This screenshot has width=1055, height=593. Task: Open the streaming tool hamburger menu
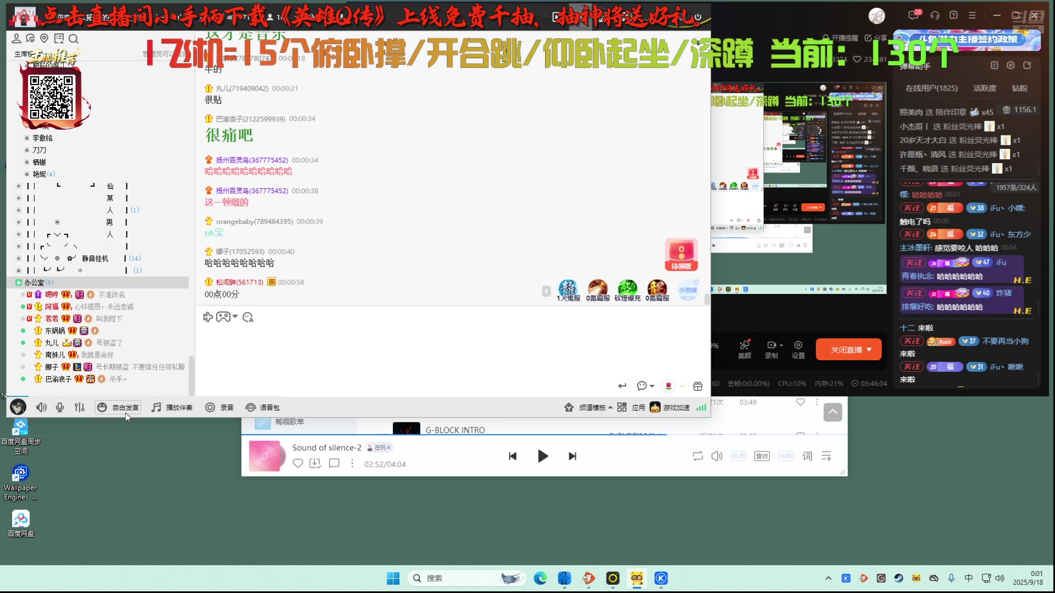pos(972,15)
